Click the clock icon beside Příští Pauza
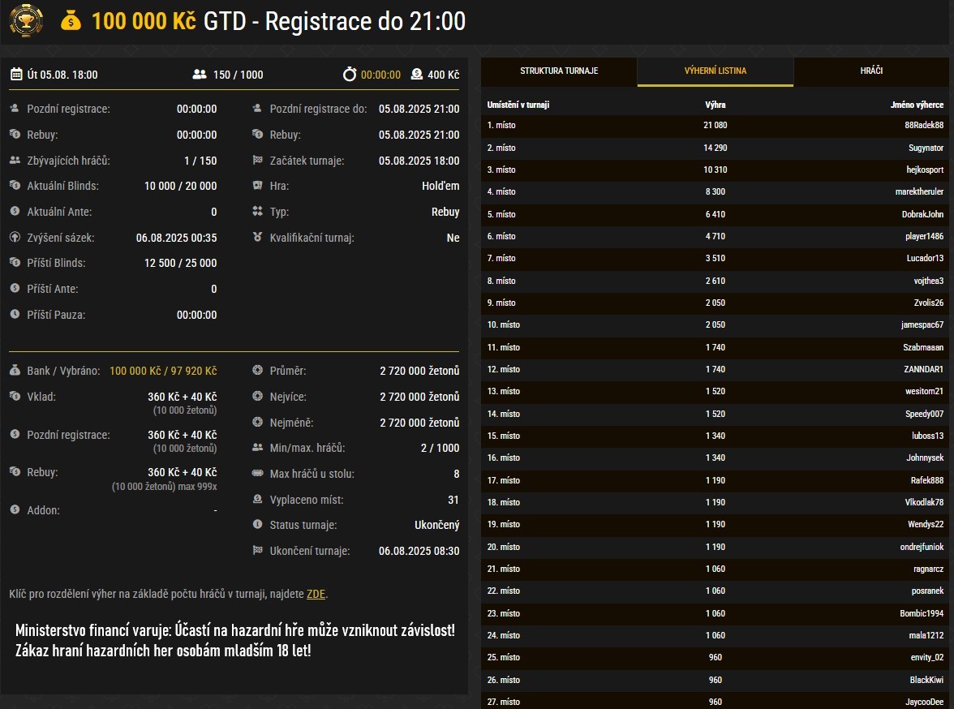954x709 pixels. pyautogui.click(x=15, y=315)
